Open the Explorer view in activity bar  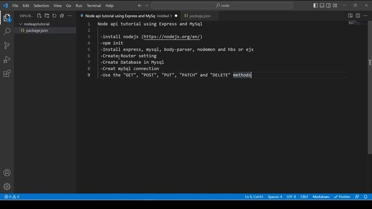pyautogui.click(x=7, y=18)
